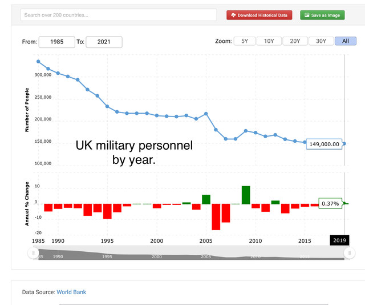Set zoom to 10Y
The height and width of the screenshot is (305, 365).
269,41
